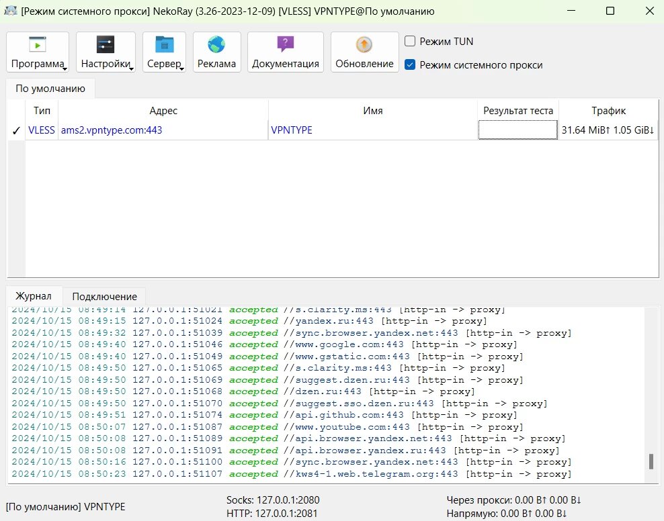664x521 pixels.
Task: Open the Настройки toolbar menu
Action: coord(106,52)
